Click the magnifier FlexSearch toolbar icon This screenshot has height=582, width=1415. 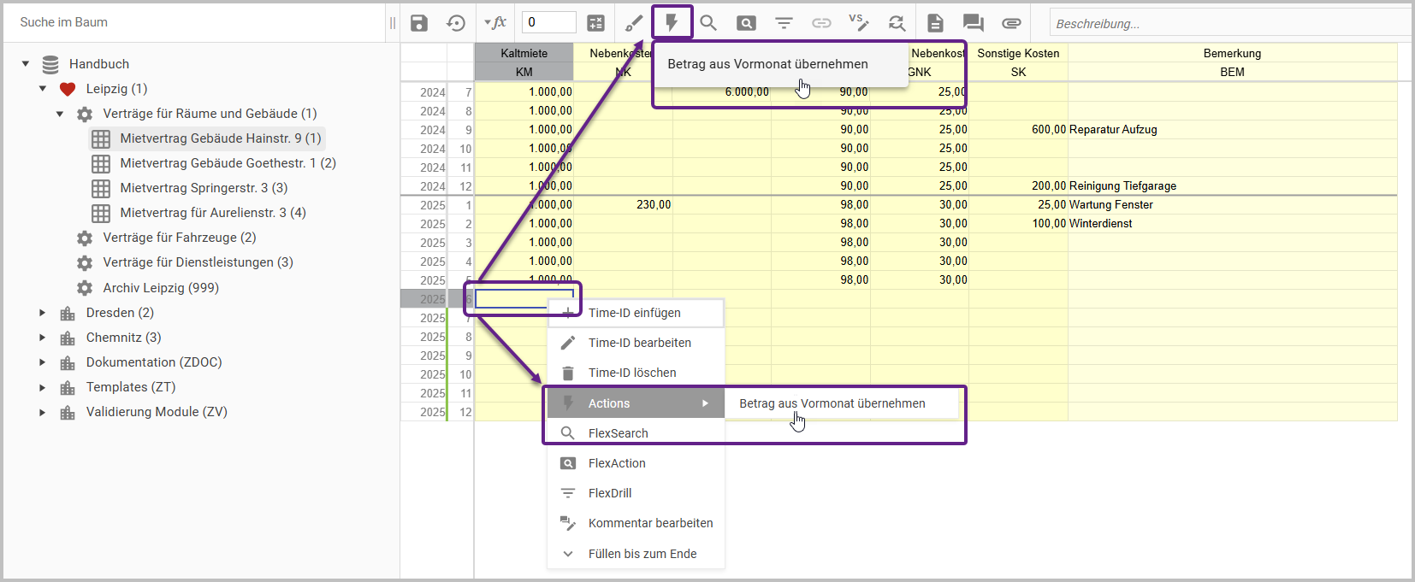pyautogui.click(x=708, y=23)
